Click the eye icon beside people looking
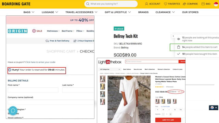The width and height of the screenshot is (219, 123). 179,39
